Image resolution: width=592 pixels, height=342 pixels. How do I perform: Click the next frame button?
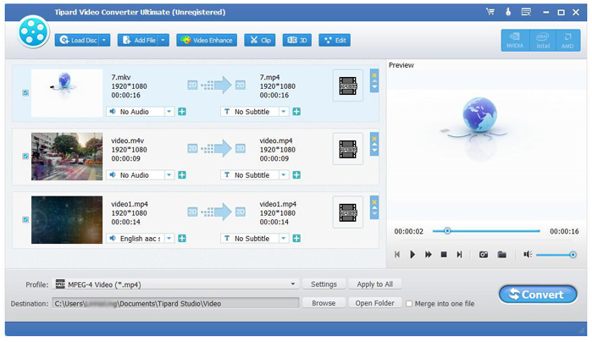[x=460, y=255]
